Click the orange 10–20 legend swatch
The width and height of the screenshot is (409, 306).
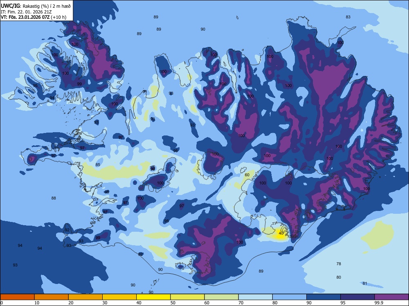[x=52, y=297]
